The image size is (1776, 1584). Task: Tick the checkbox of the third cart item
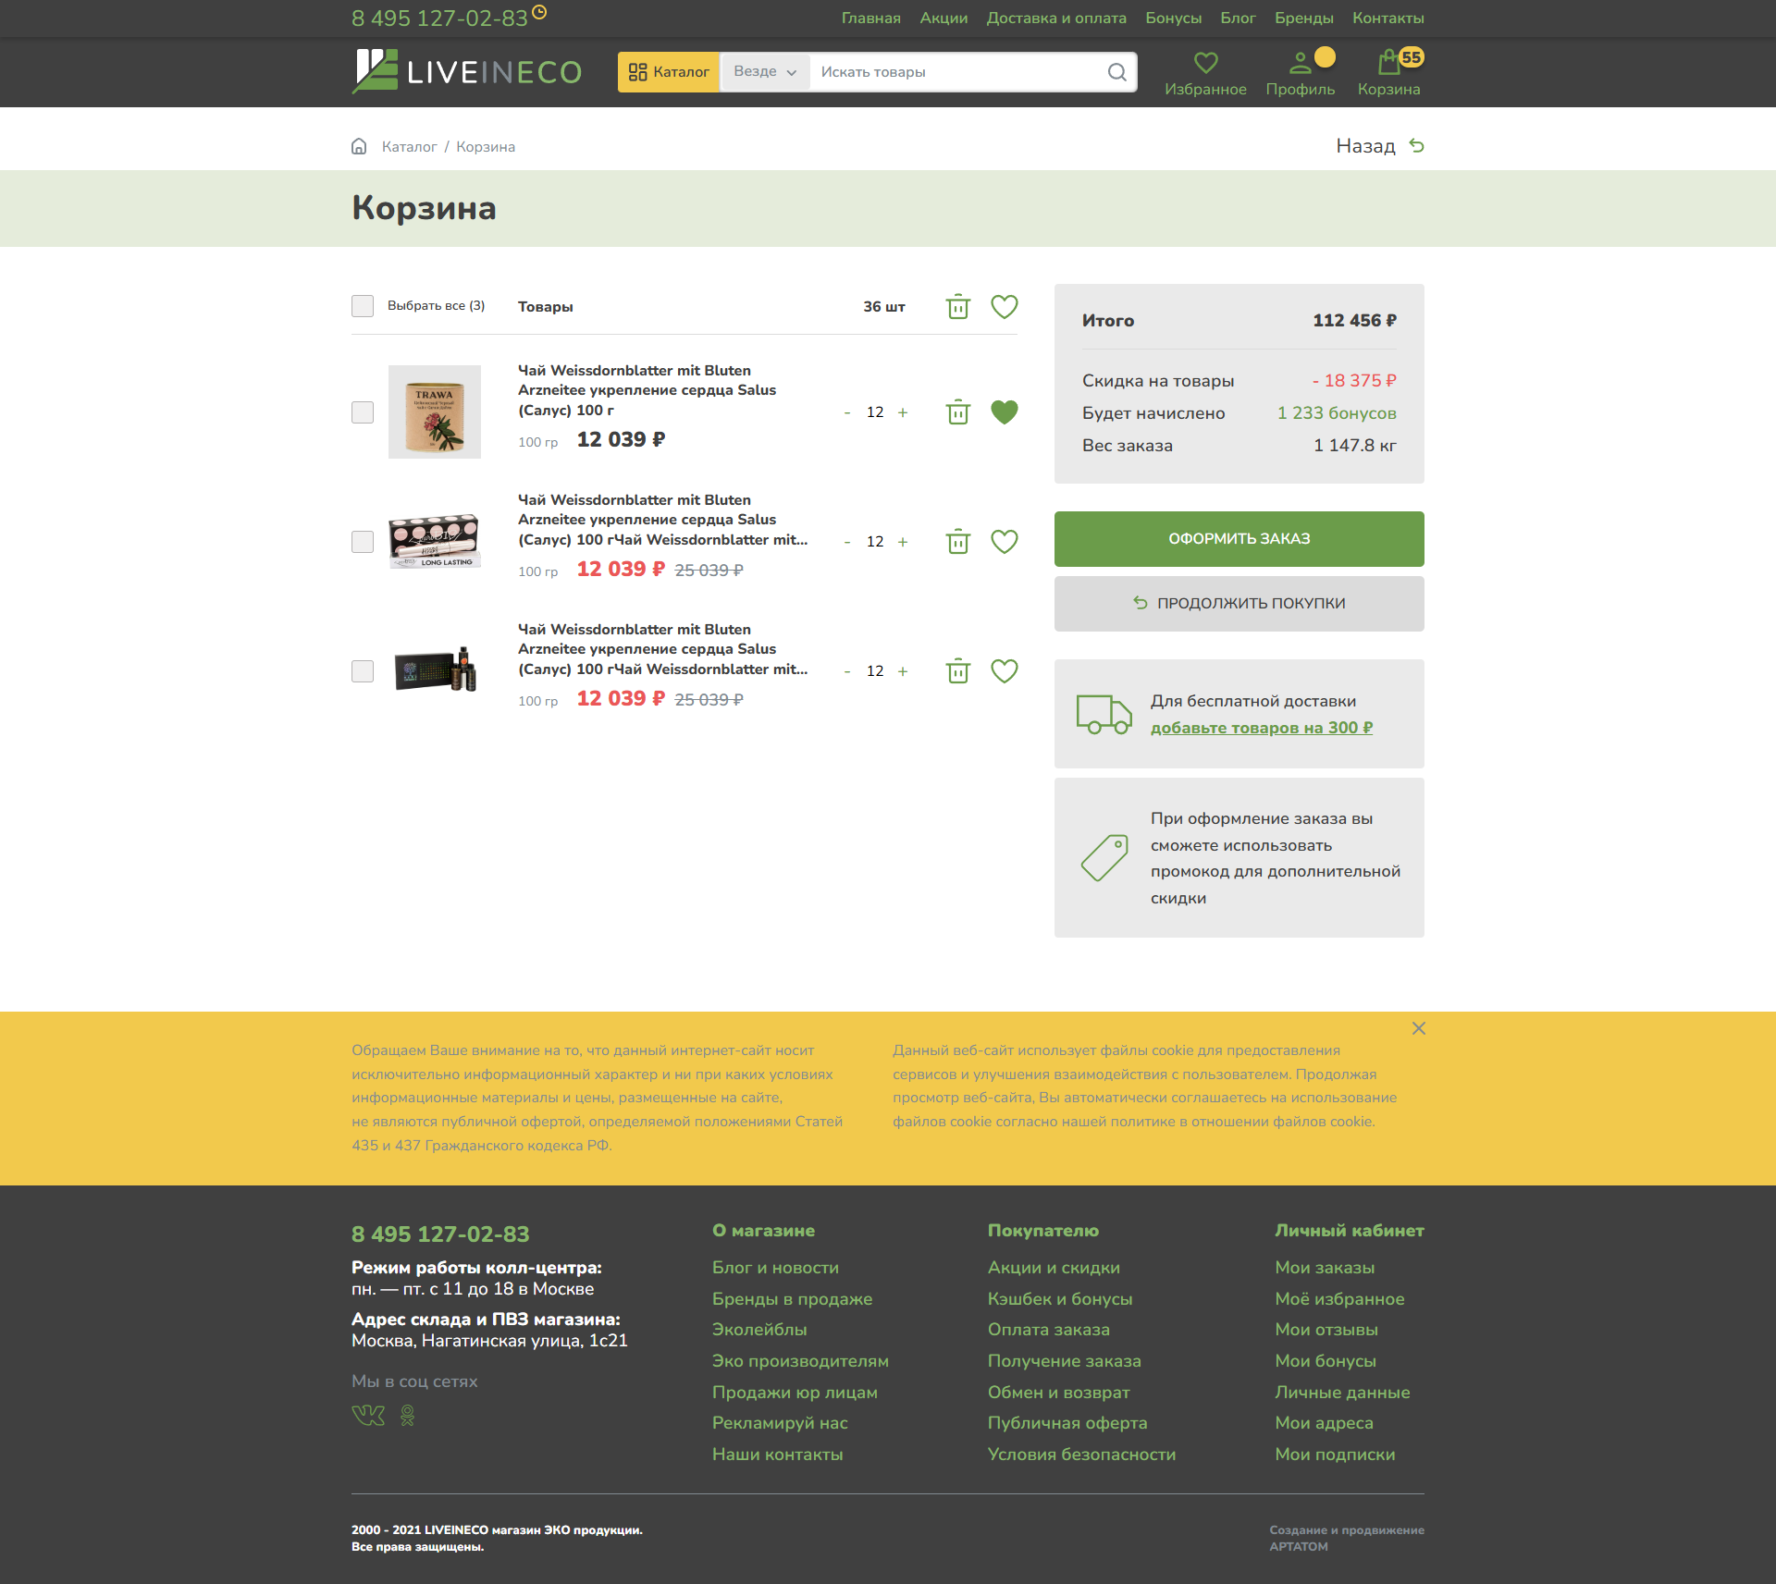click(x=363, y=671)
